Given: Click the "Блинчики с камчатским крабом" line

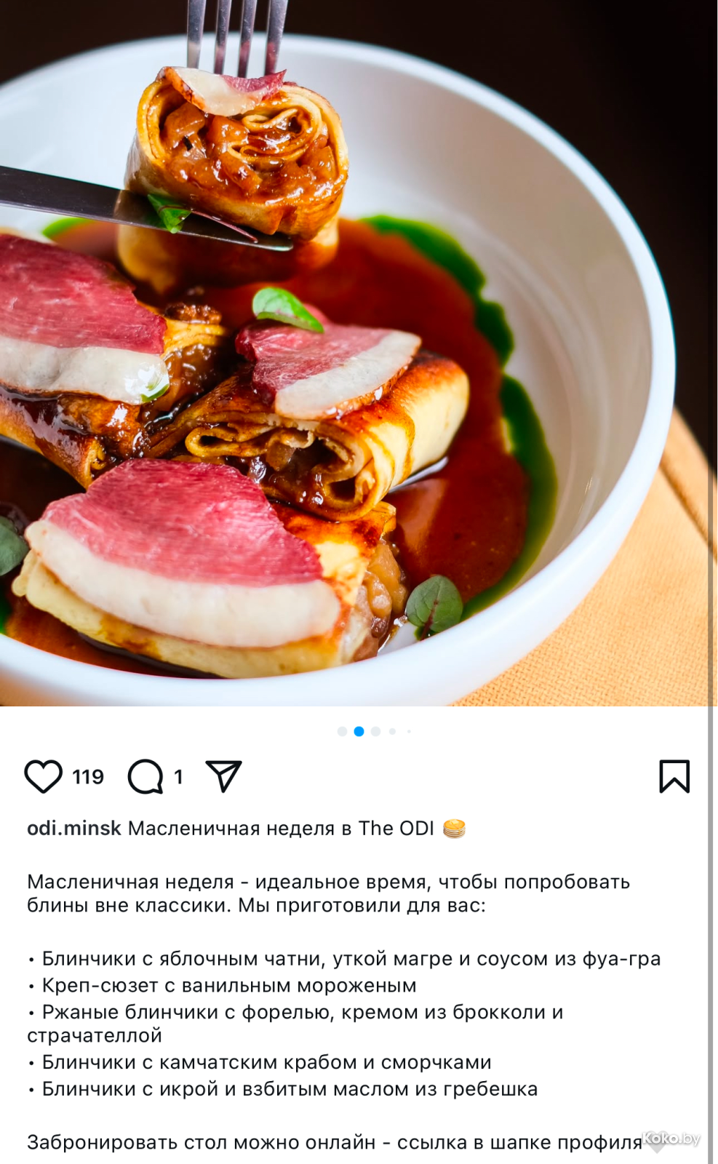Looking at the screenshot, I should point(259,1062).
